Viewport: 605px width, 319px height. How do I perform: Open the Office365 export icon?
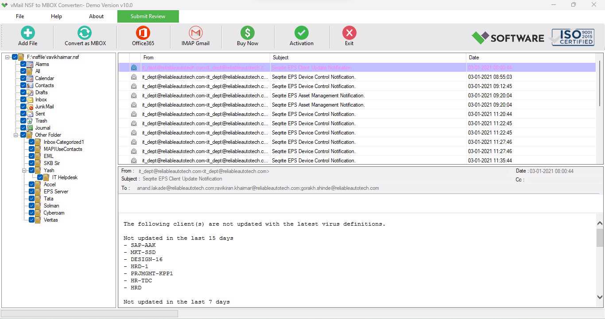(x=143, y=33)
